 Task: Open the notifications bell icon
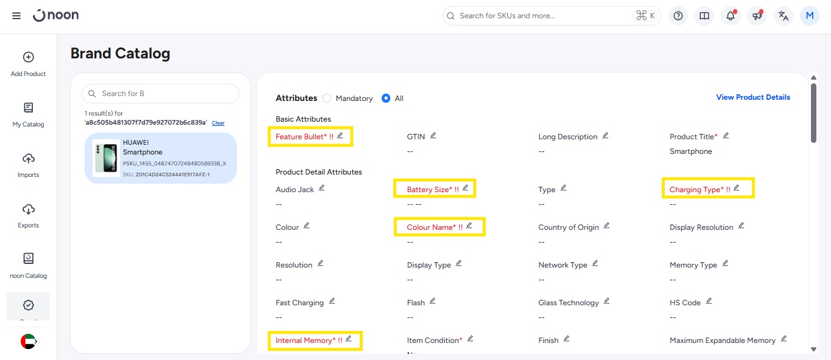[731, 16]
